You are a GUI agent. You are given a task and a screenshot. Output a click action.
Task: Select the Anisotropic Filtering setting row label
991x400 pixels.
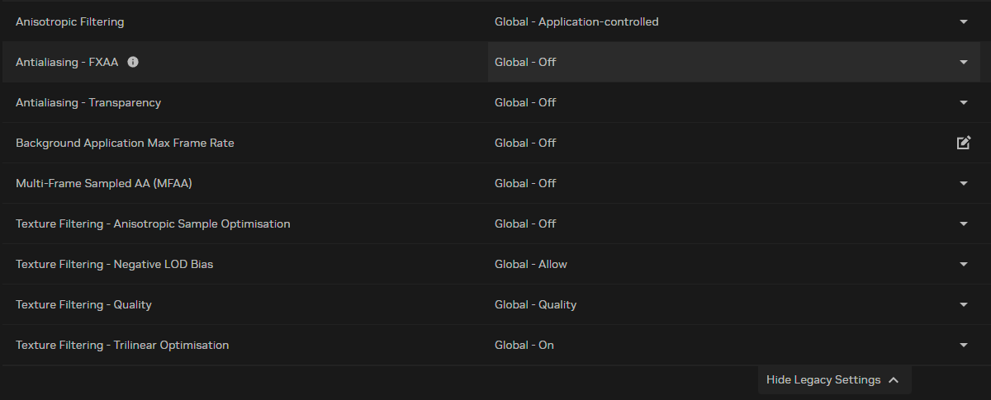coord(70,21)
